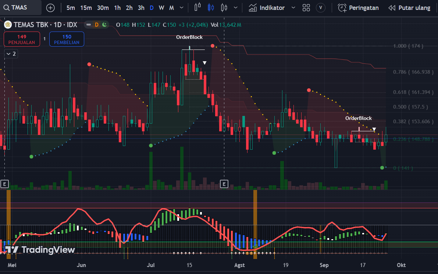The height and width of the screenshot is (274, 438).
Task: Open the layout grid templates icon
Action: coord(306,8)
